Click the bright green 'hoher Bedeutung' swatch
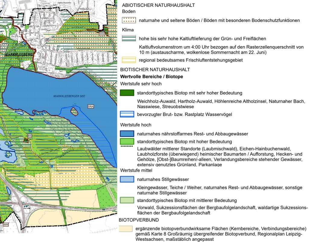This screenshot has height=242, width=310. 127,141
